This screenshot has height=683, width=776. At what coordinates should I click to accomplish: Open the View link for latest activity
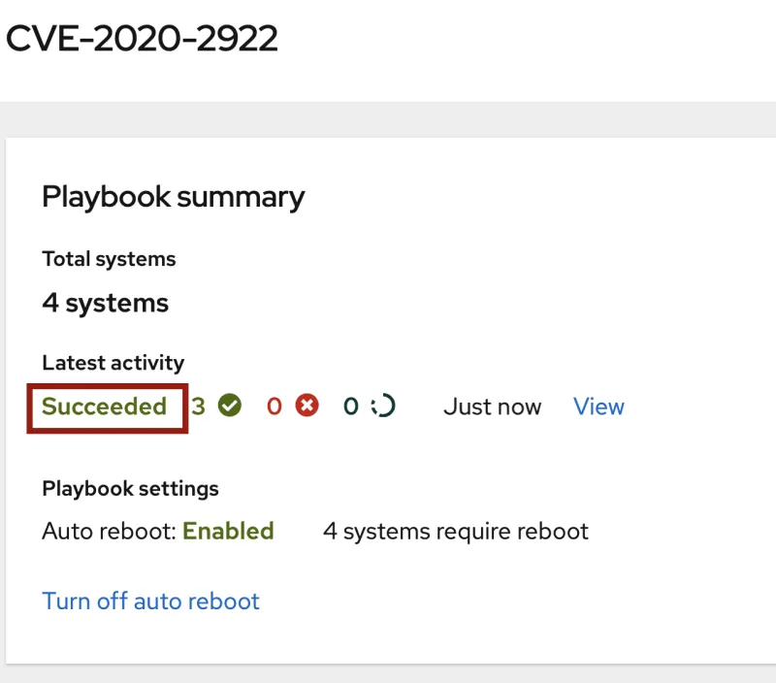point(598,407)
